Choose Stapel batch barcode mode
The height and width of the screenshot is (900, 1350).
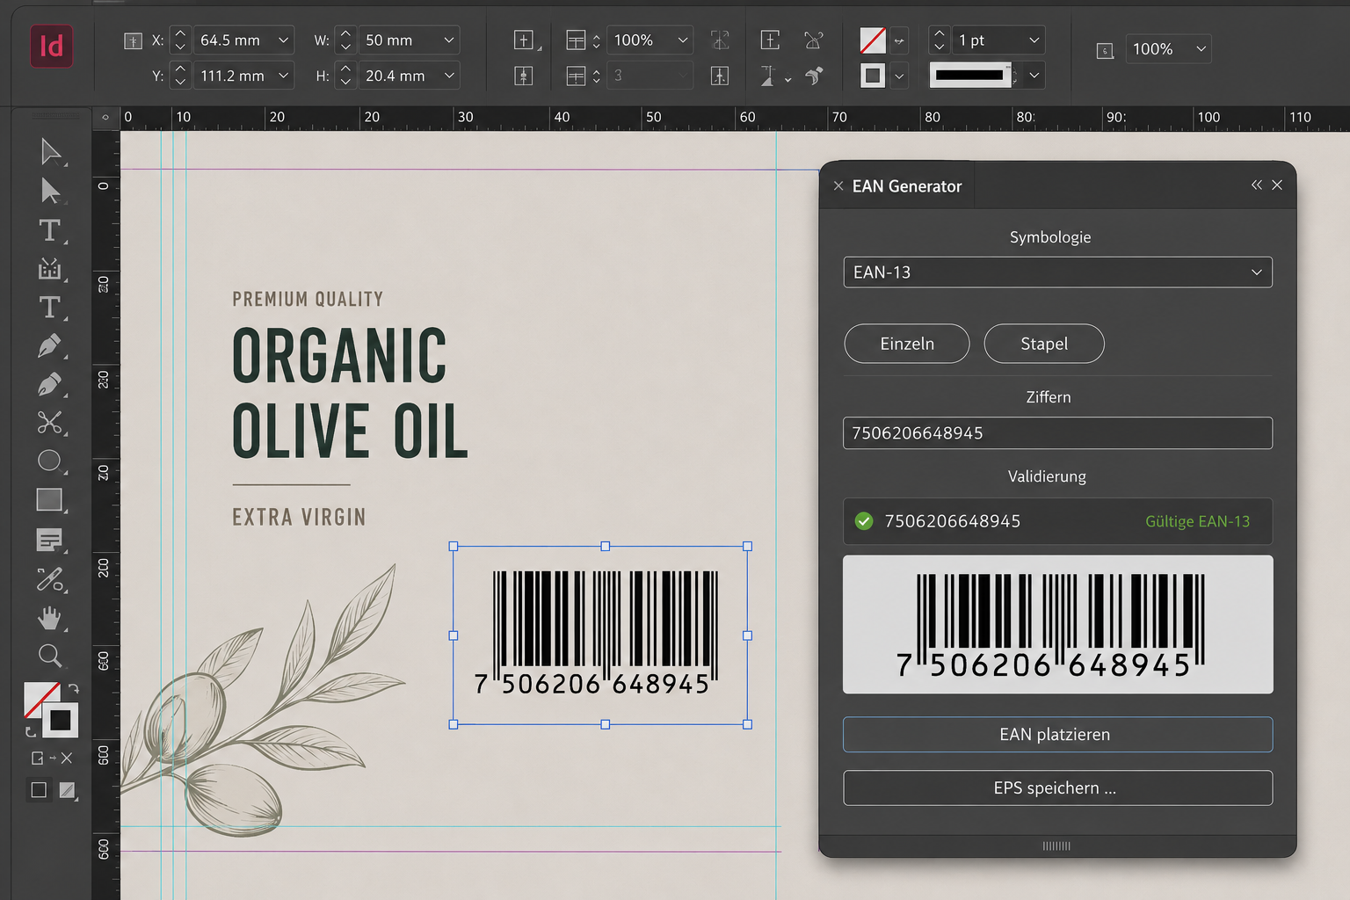point(1044,344)
